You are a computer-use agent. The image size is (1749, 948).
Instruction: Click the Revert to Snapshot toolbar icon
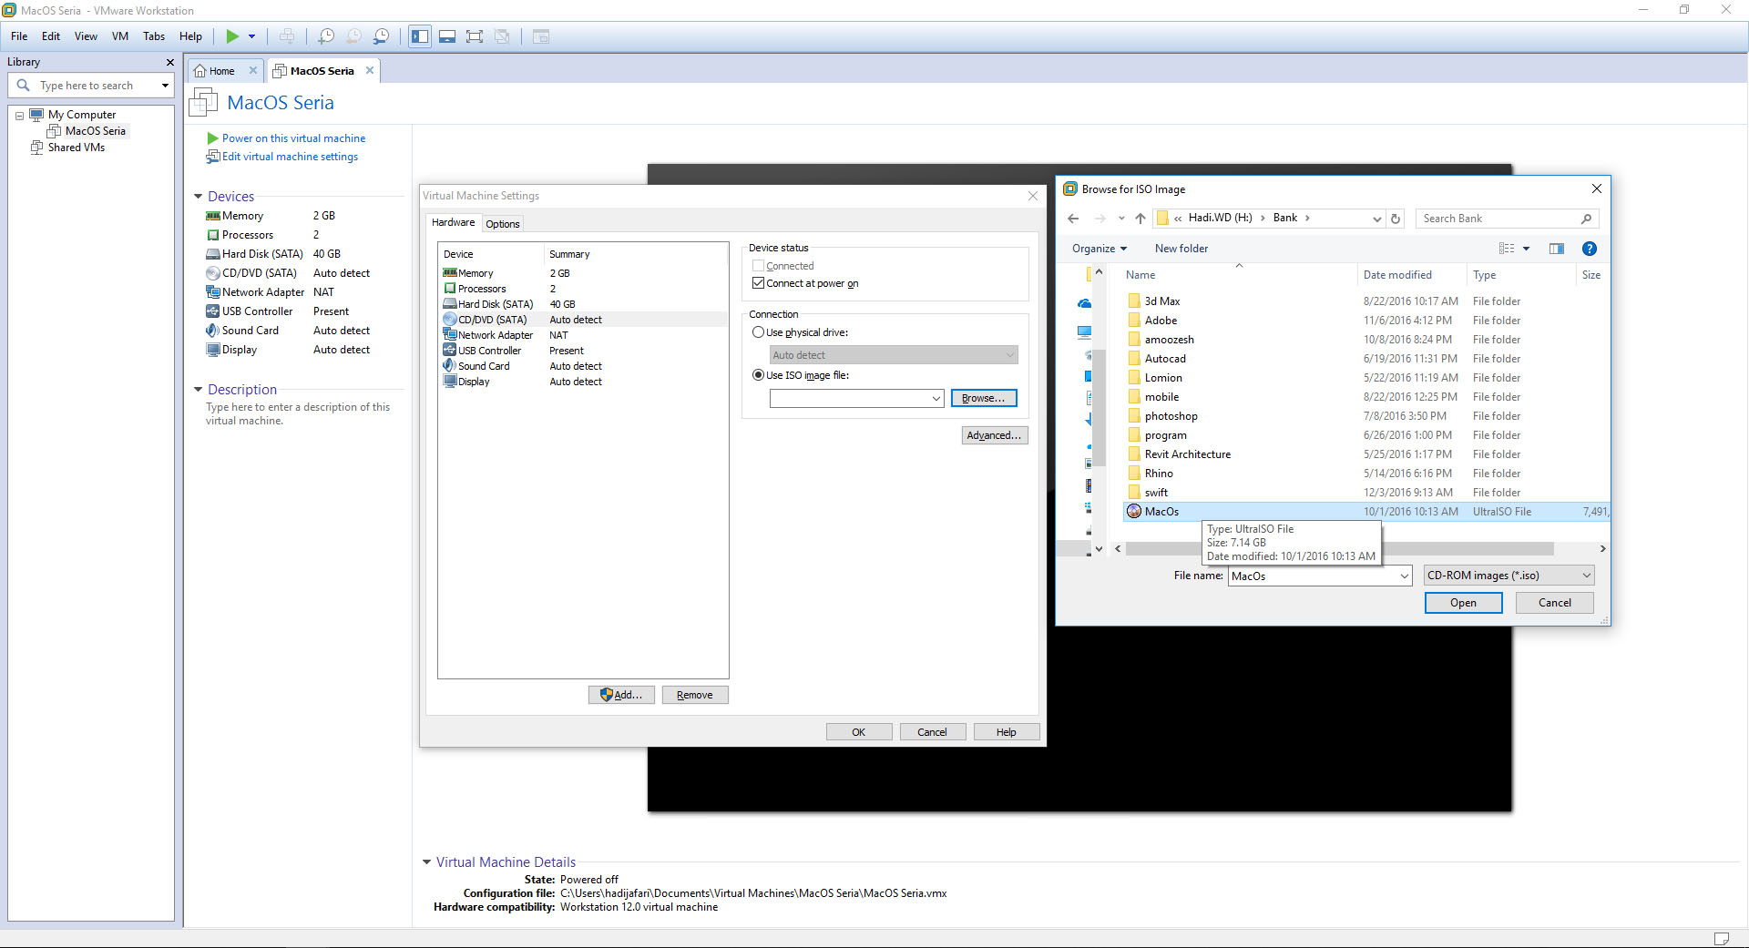353,36
